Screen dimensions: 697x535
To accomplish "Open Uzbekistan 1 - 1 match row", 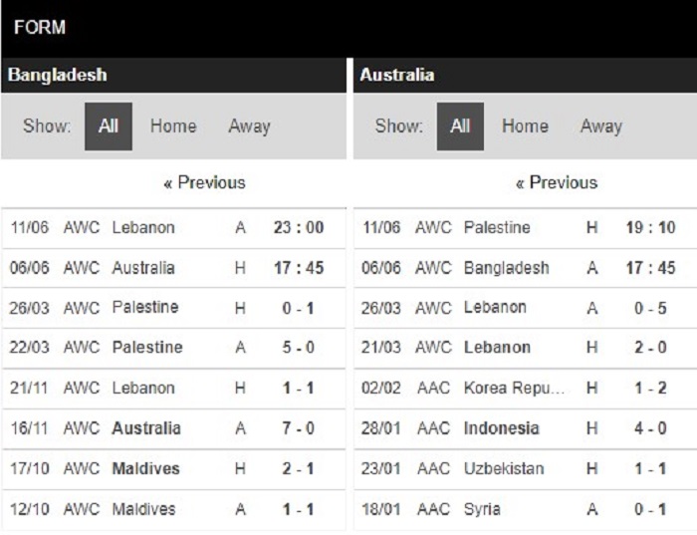I will 526,469.
